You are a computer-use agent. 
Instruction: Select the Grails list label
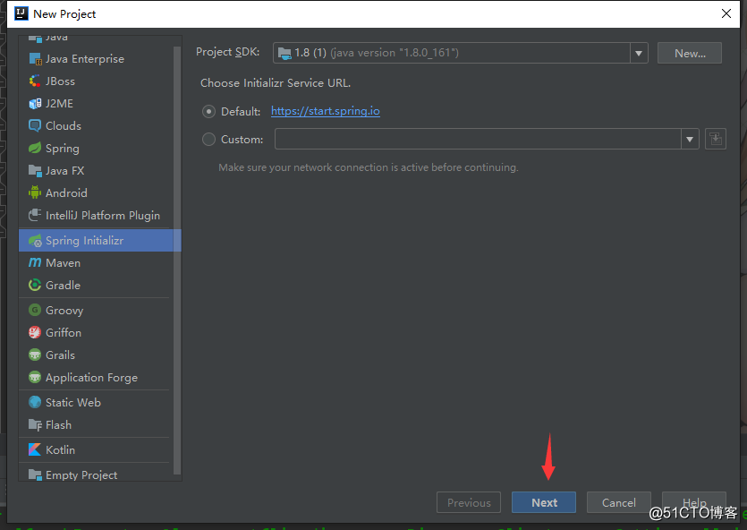point(61,355)
